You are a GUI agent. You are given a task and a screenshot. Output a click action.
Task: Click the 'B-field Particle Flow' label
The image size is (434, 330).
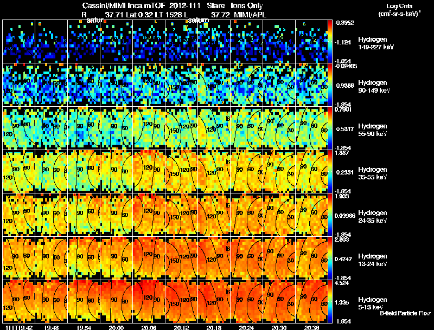(x=405, y=313)
